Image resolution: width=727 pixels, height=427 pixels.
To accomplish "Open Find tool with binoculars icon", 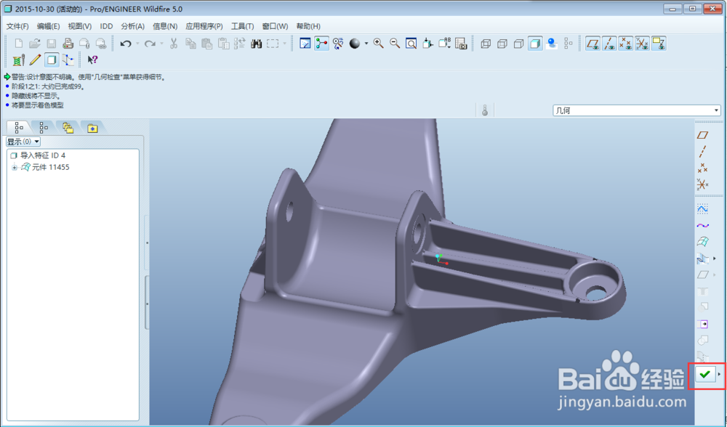I will 256,44.
